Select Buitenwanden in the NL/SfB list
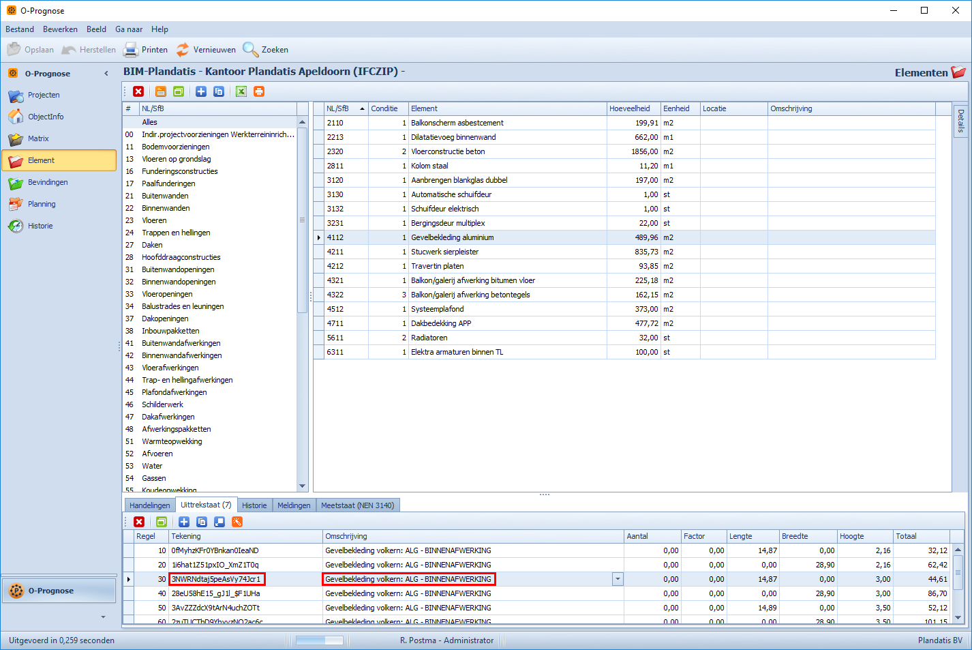Screen dimensions: 972x650 point(165,196)
